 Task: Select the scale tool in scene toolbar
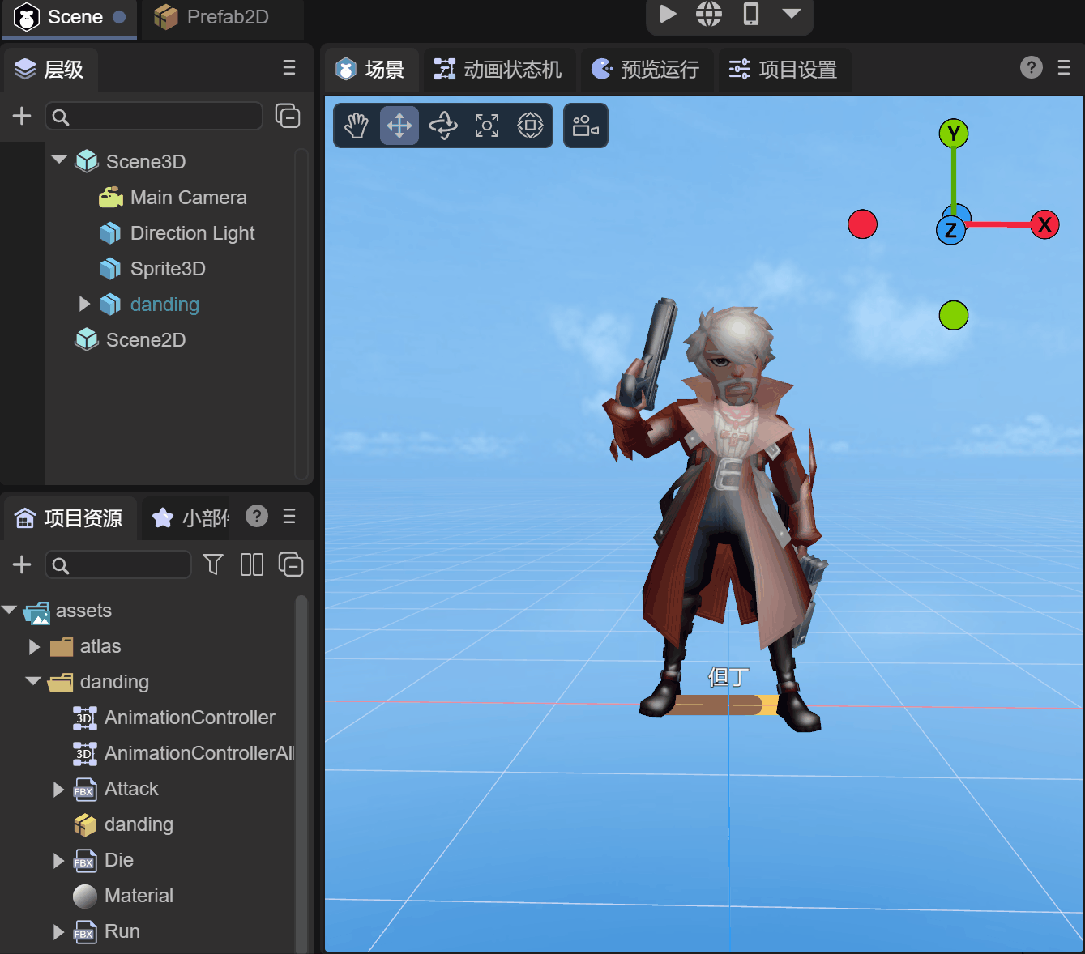[487, 126]
